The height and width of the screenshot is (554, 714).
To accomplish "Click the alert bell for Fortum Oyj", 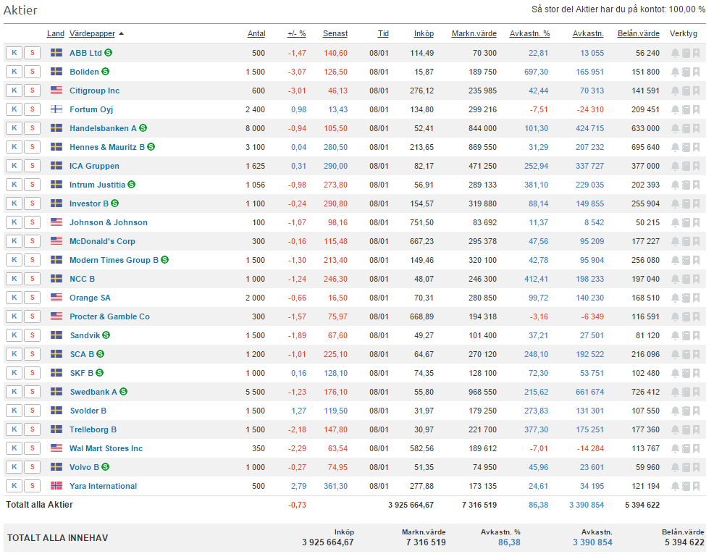I will 676,109.
